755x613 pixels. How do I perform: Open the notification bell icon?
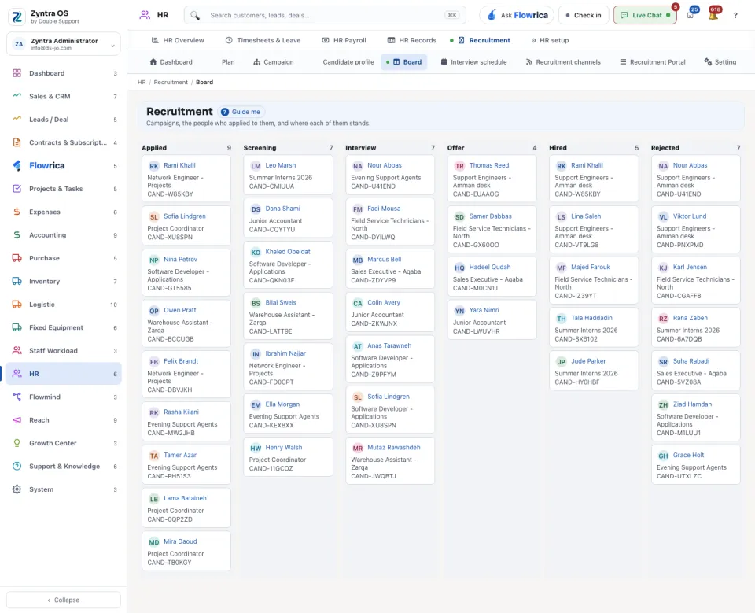(x=713, y=16)
